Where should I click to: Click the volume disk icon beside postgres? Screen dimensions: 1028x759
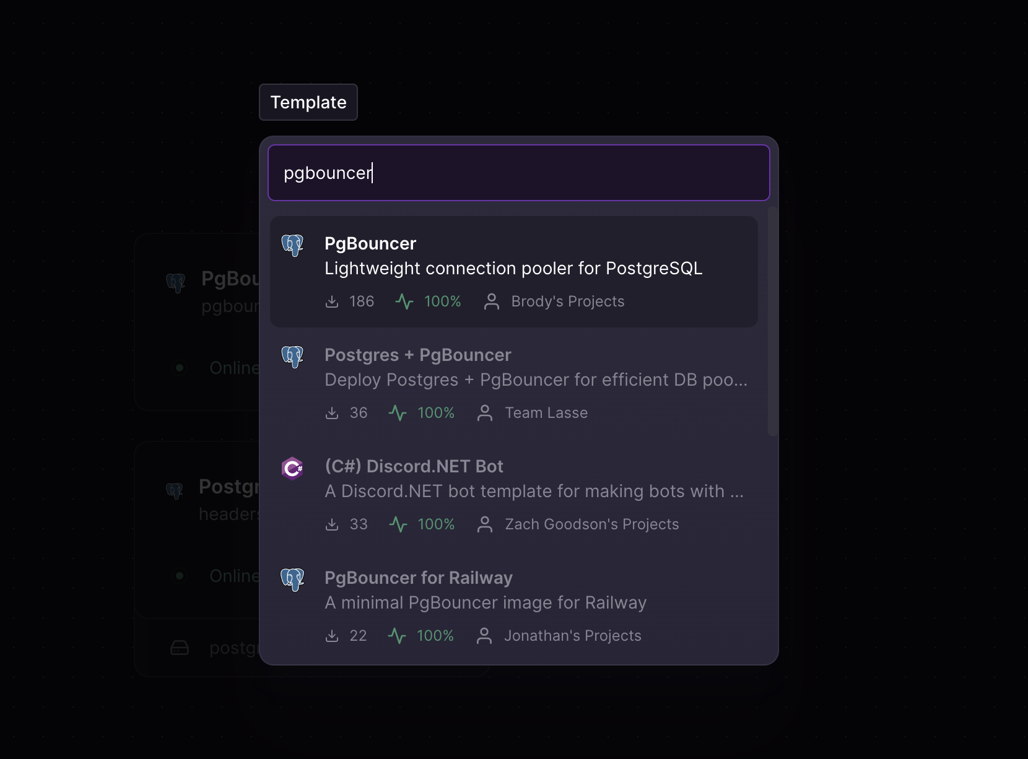pos(180,648)
